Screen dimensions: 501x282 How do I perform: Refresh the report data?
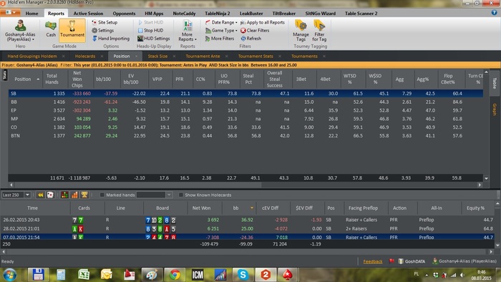250,39
